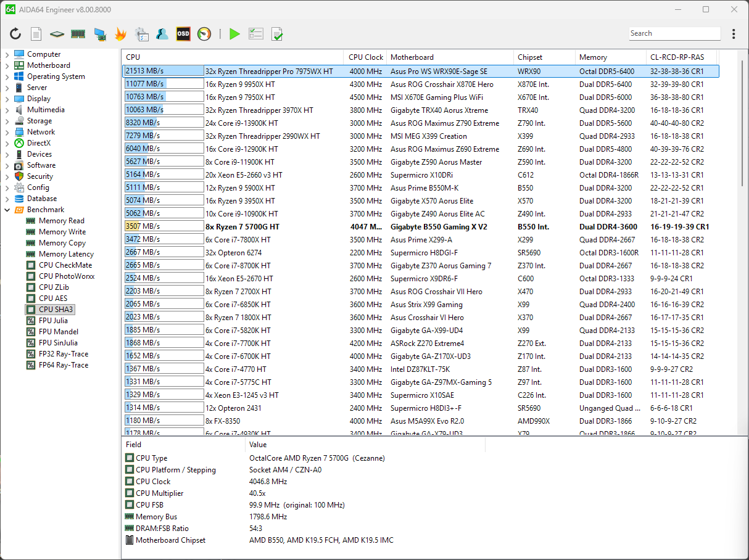
Task: Select the 24x Core i9-13900K HT row
Action: click(x=421, y=123)
